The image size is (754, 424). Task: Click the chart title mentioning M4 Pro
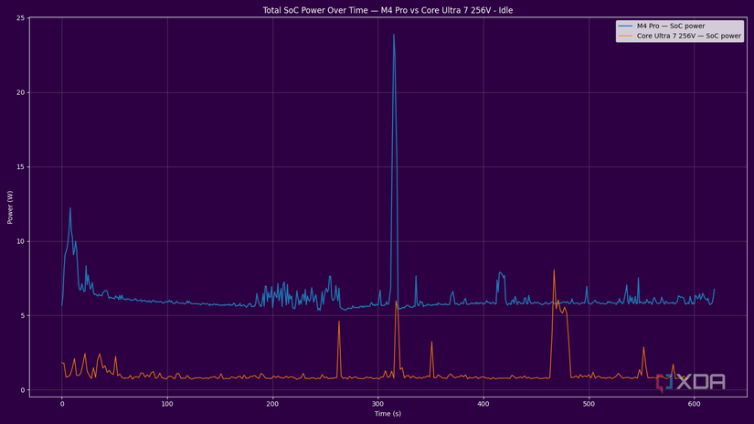point(388,10)
